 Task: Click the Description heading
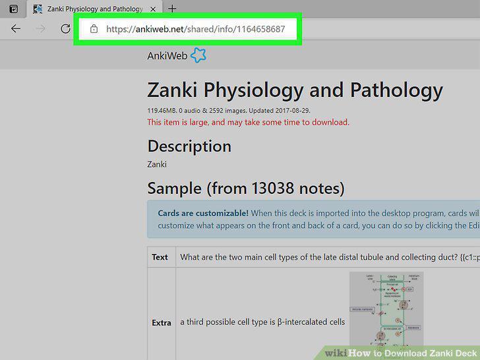[189, 146]
